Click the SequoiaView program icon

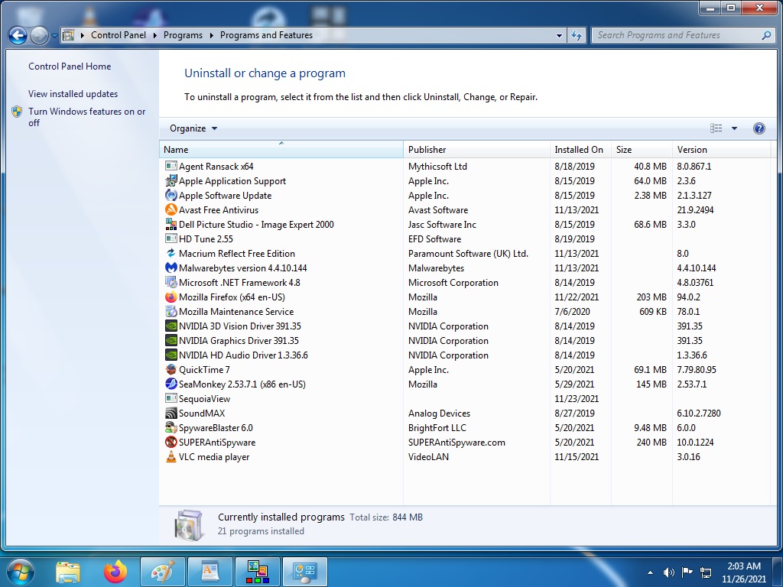click(x=171, y=398)
